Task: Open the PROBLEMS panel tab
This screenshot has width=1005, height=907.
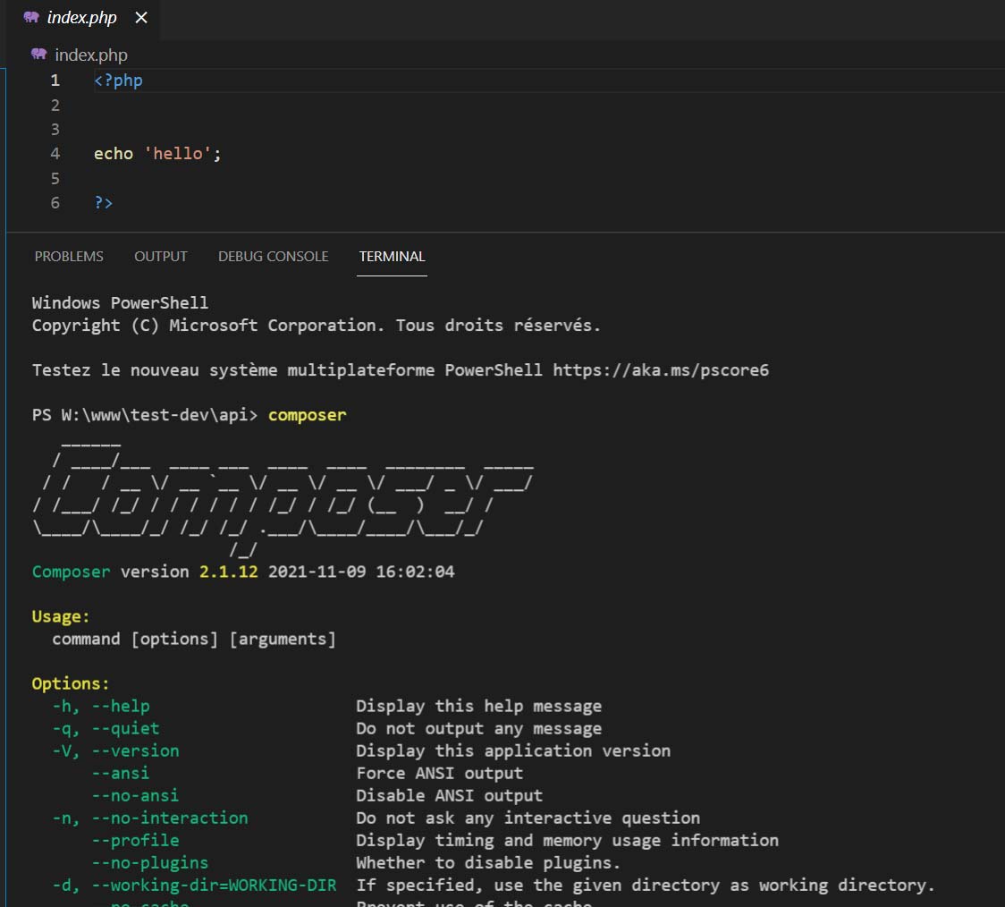Action: pos(69,257)
